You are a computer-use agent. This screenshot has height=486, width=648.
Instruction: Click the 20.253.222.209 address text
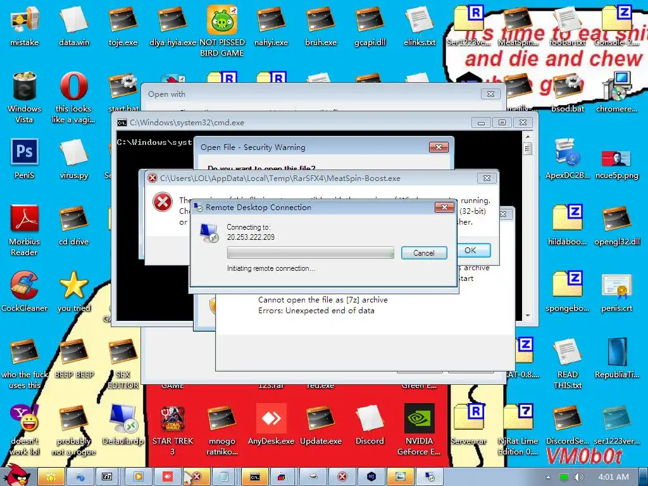point(251,237)
